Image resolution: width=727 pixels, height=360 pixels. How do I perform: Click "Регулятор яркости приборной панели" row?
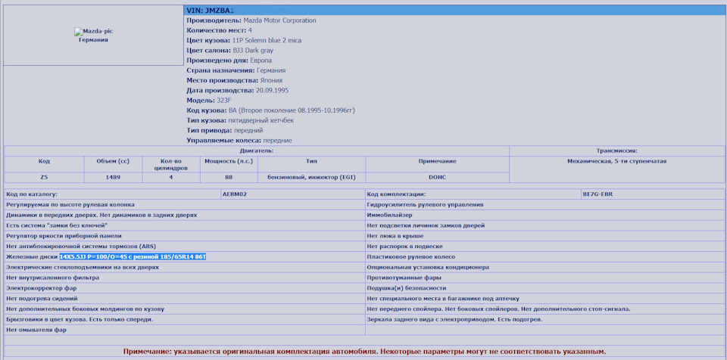(185, 236)
